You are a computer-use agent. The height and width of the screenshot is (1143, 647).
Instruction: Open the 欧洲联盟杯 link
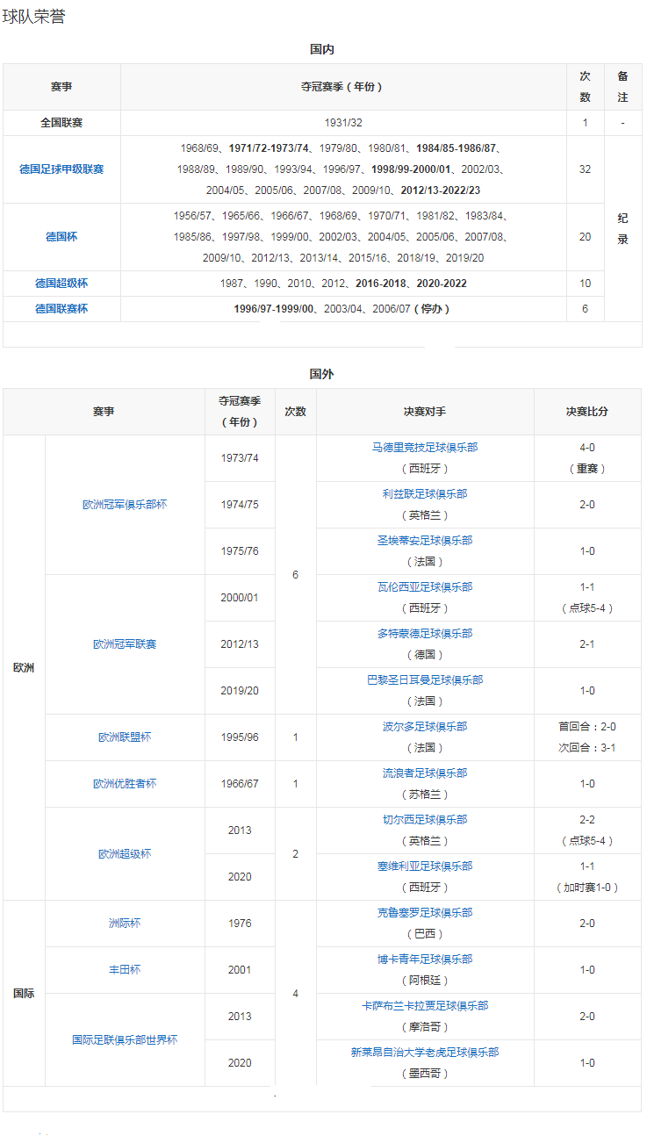point(125,737)
